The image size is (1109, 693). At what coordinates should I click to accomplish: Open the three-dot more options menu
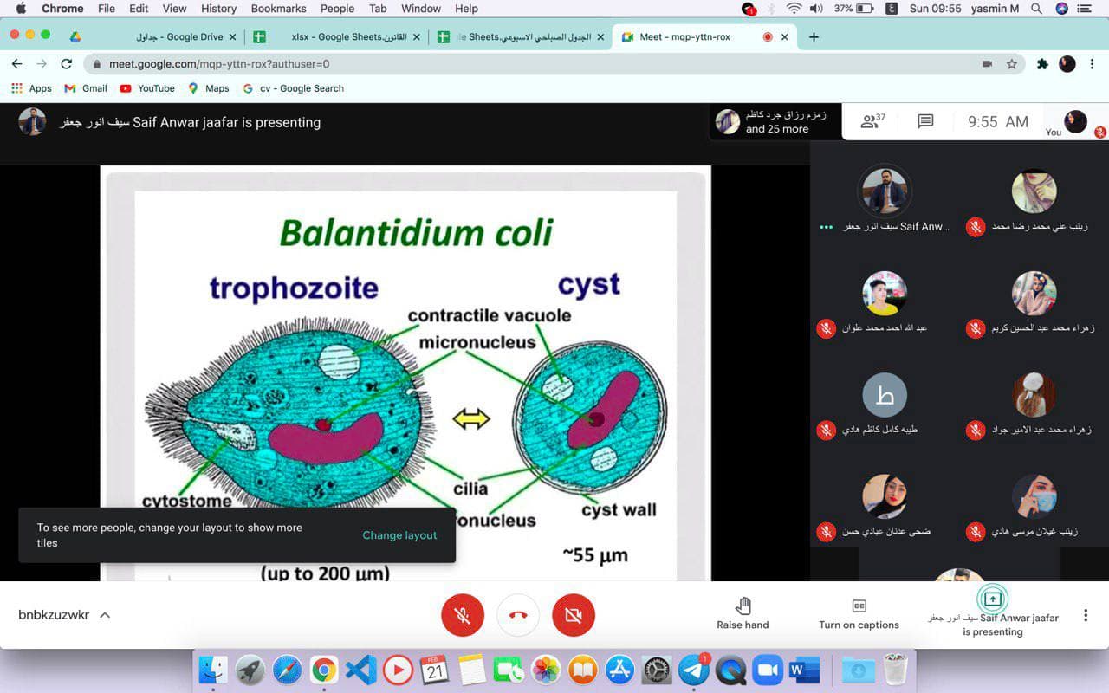[x=1085, y=615]
